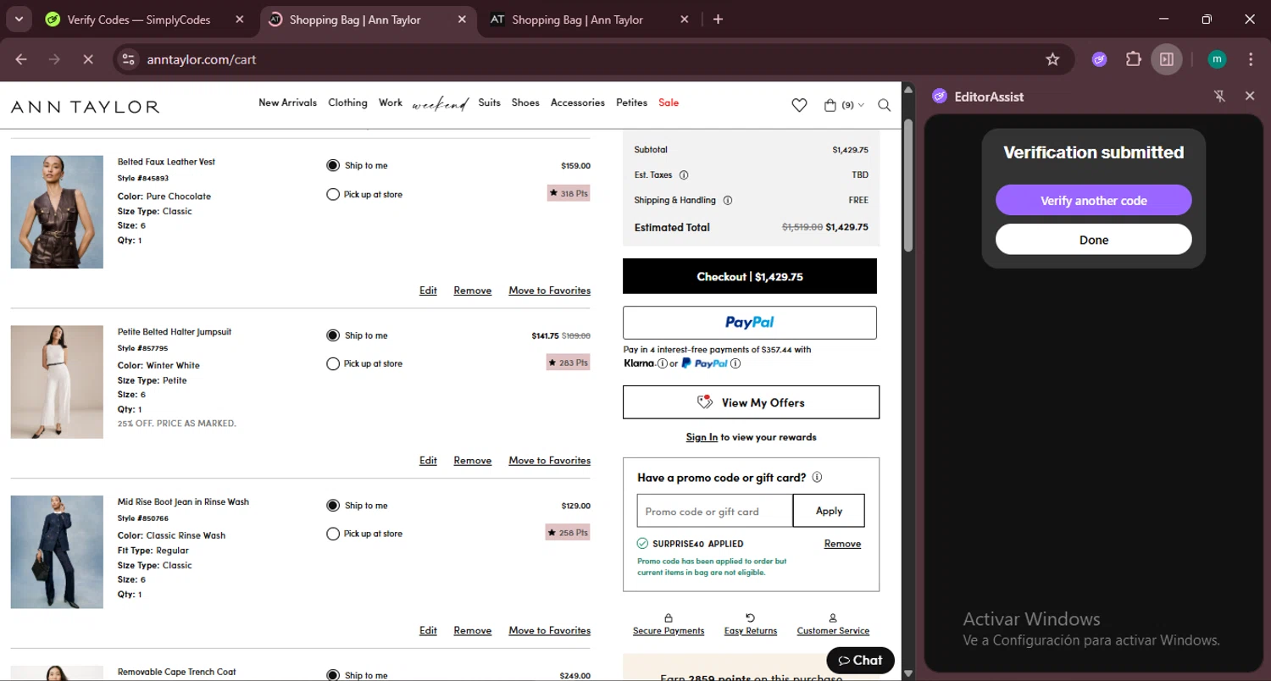Open Shoes menu
This screenshot has width=1271, height=681.
coord(525,102)
